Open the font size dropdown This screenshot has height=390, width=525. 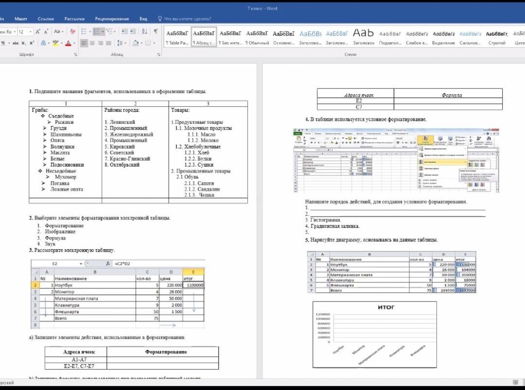(x=31, y=32)
